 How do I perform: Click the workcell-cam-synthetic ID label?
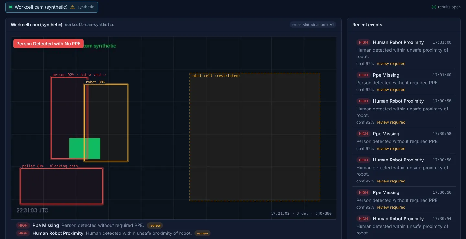[90, 25]
